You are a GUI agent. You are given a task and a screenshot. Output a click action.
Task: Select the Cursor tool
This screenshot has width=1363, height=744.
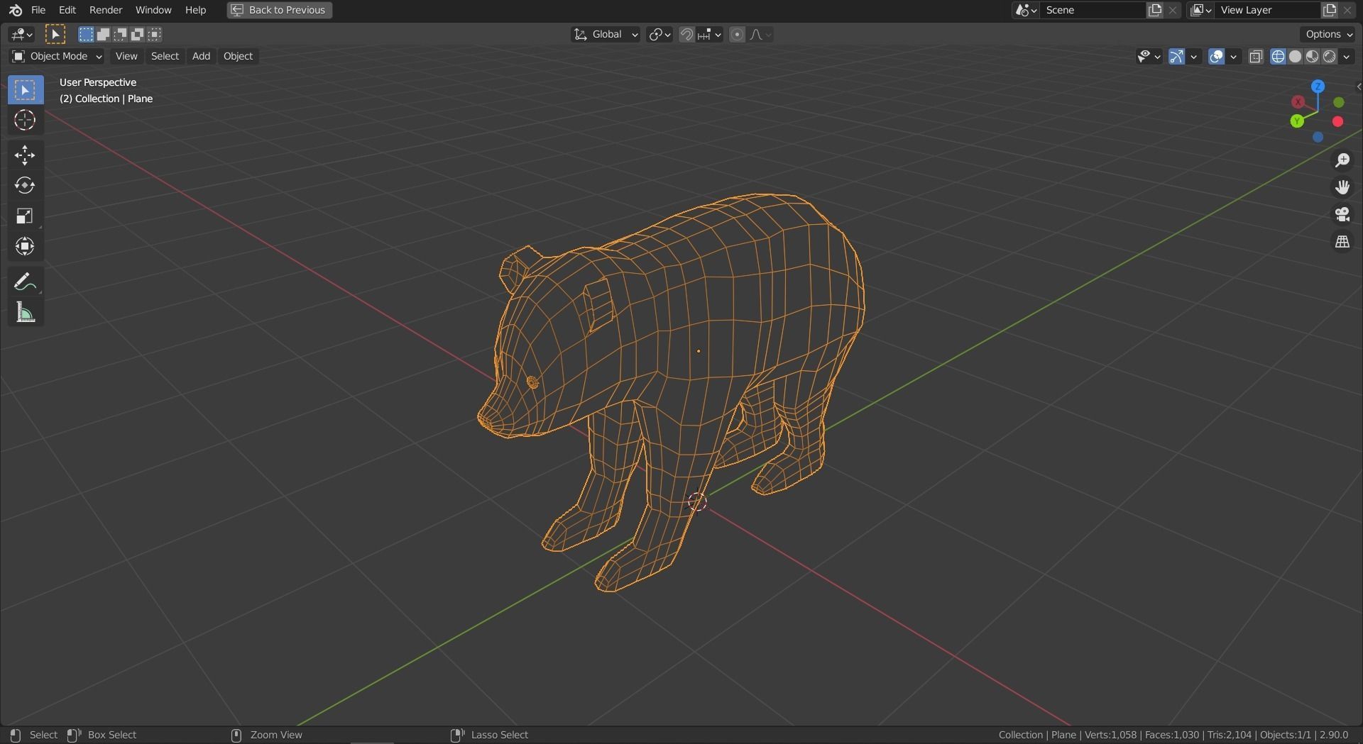pyautogui.click(x=26, y=120)
